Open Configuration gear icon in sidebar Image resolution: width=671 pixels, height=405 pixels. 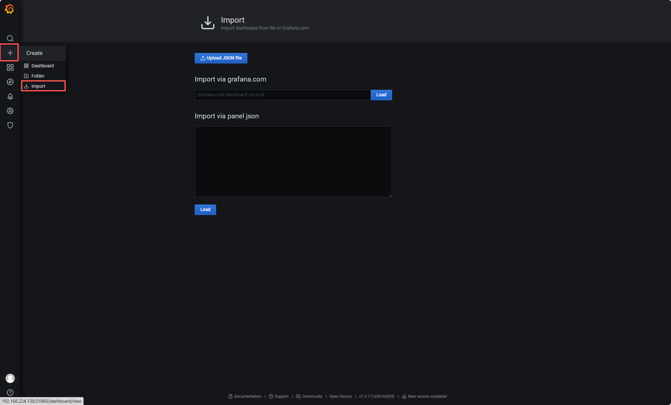[x=10, y=111]
